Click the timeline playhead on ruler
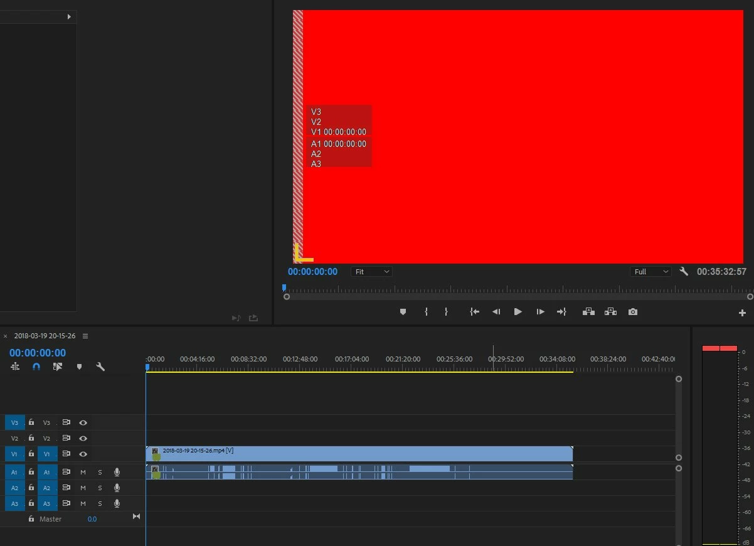This screenshot has height=546, width=754. click(x=147, y=367)
